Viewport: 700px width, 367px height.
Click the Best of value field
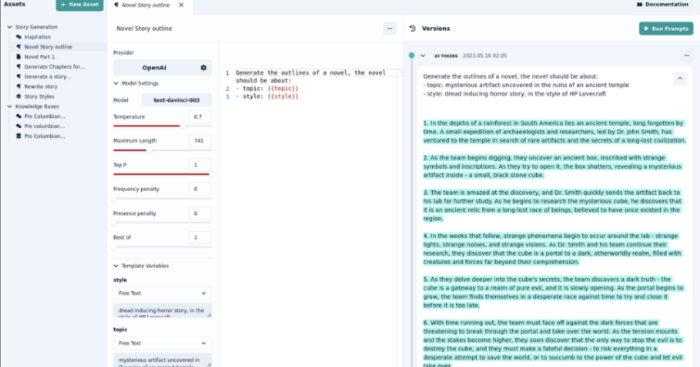(x=200, y=238)
